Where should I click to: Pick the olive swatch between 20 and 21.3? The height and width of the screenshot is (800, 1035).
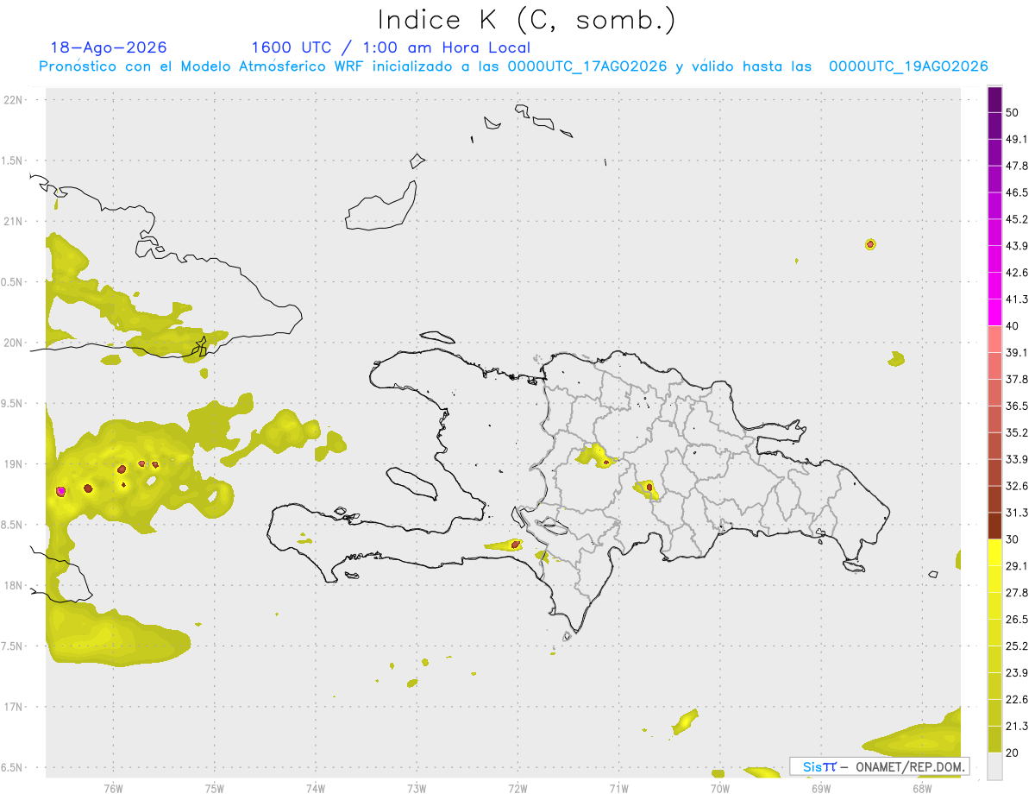pyautogui.click(x=994, y=740)
